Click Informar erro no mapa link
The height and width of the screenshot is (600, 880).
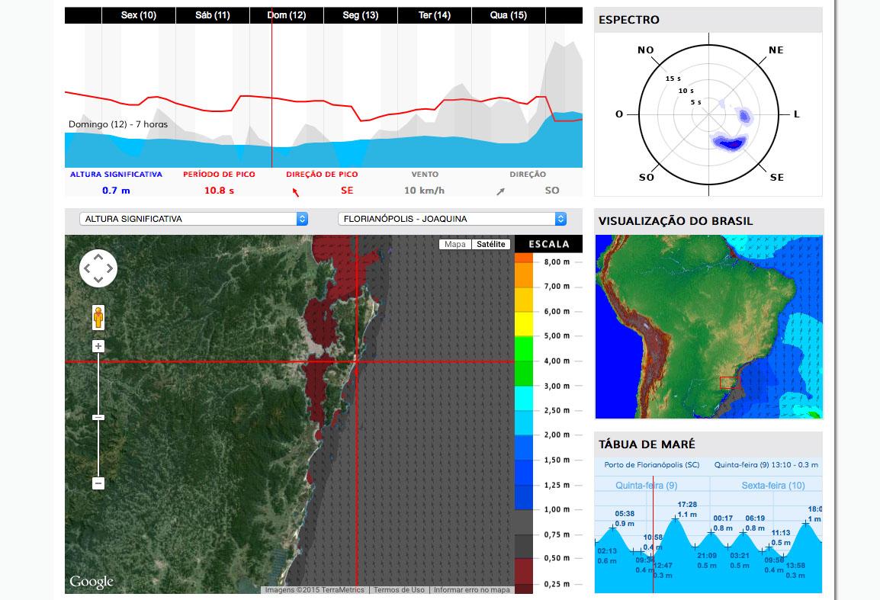point(471,590)
